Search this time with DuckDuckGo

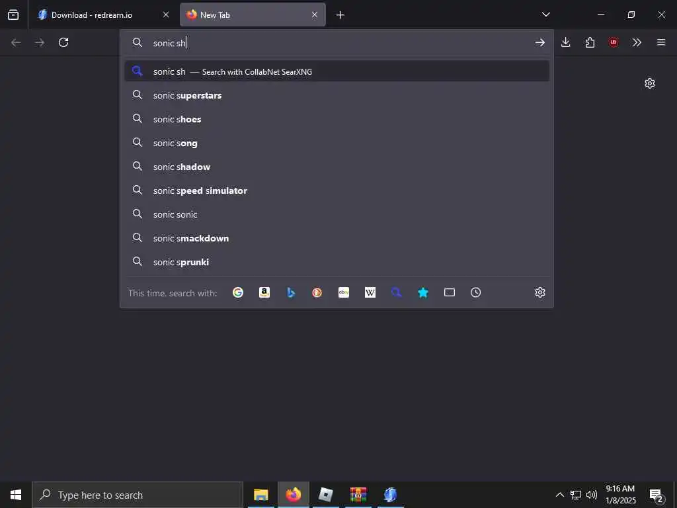click(317, 292)
